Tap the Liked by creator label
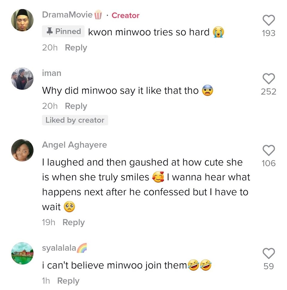 [x=75, y=120]
